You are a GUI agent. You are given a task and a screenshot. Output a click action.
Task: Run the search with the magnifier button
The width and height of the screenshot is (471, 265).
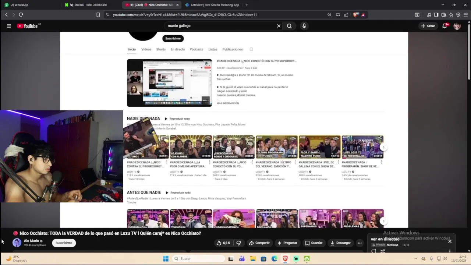pyautogui.click(x=289, y=26)
